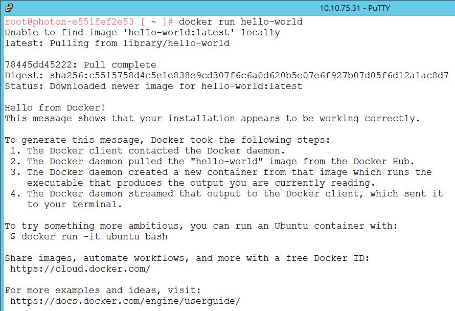The width and height of the screenshot is (455, 311).
Task: Open the PuTTY system menu icon
Action: coord(9,8)
